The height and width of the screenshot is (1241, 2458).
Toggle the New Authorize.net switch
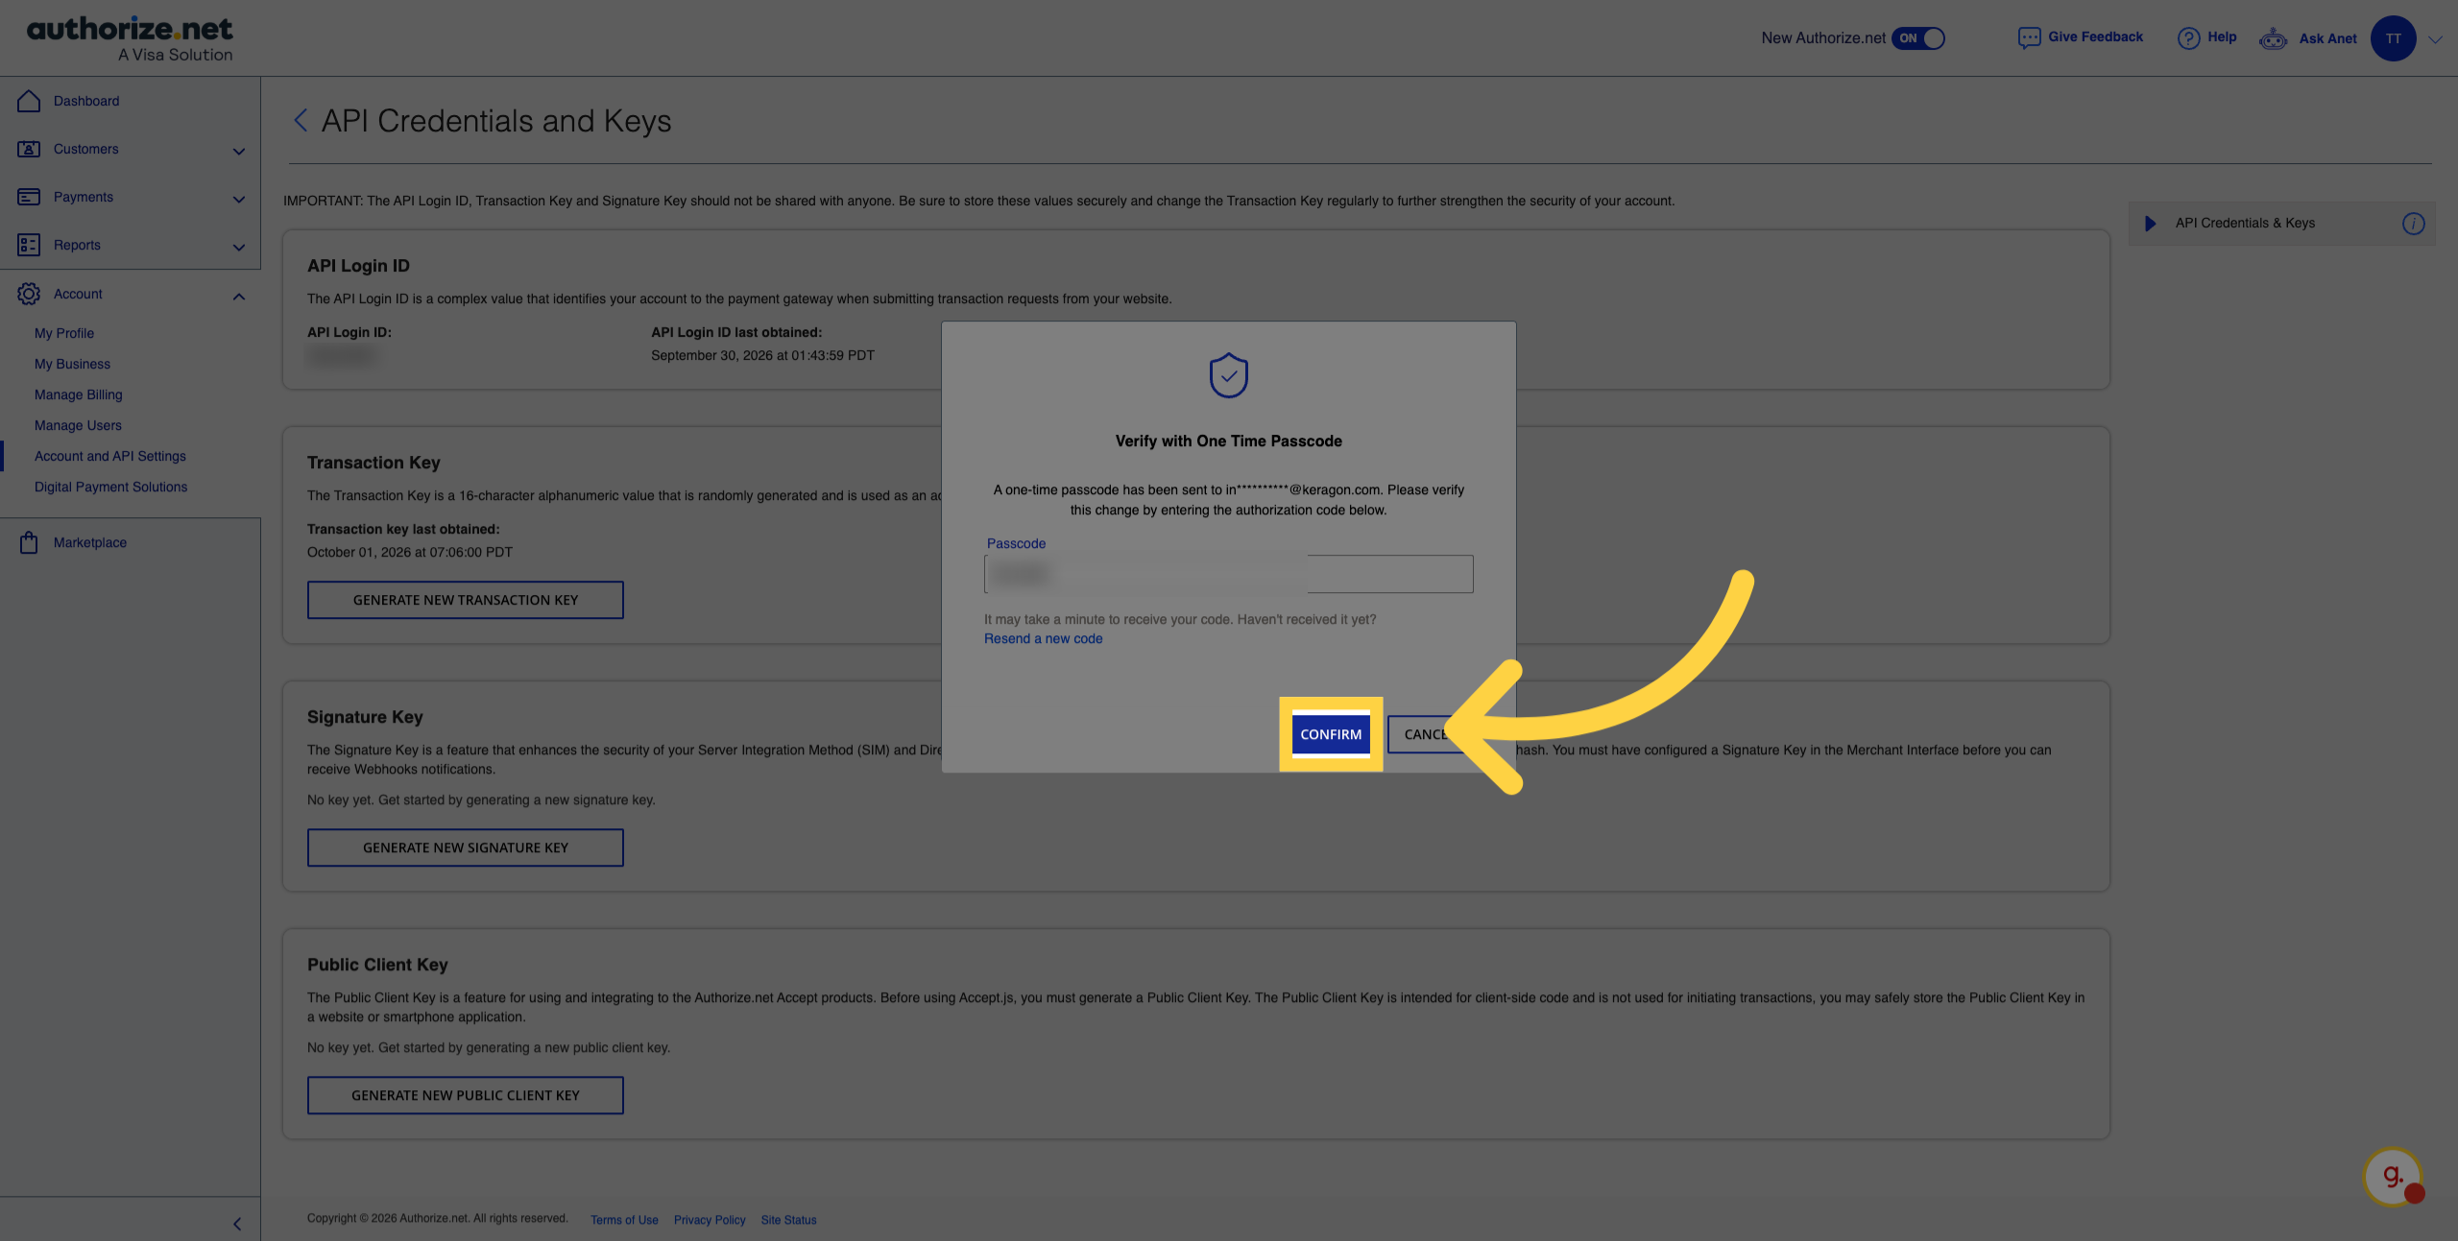click(x=1918, y=38)
